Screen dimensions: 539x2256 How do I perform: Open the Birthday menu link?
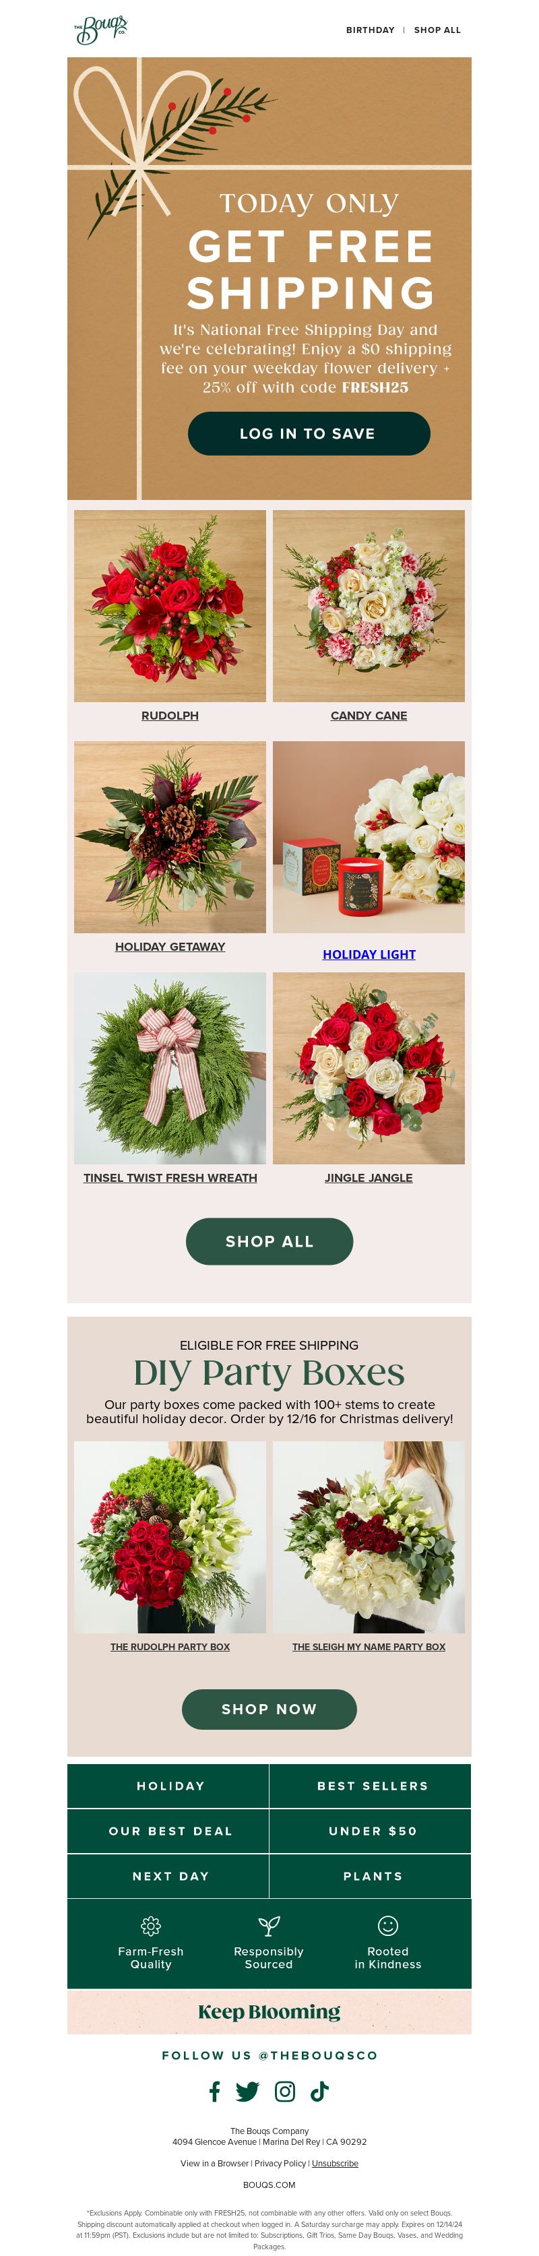(370, 30)
